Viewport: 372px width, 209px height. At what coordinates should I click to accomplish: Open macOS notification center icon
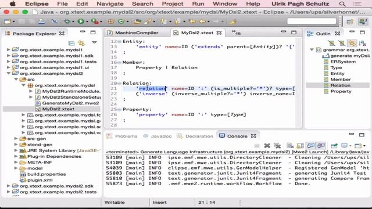click(357, 4)
